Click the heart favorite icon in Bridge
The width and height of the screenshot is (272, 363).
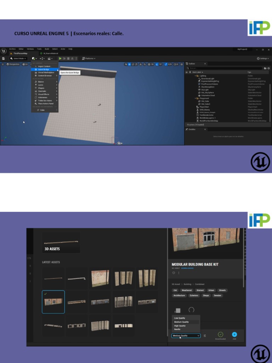pos(174,273)
